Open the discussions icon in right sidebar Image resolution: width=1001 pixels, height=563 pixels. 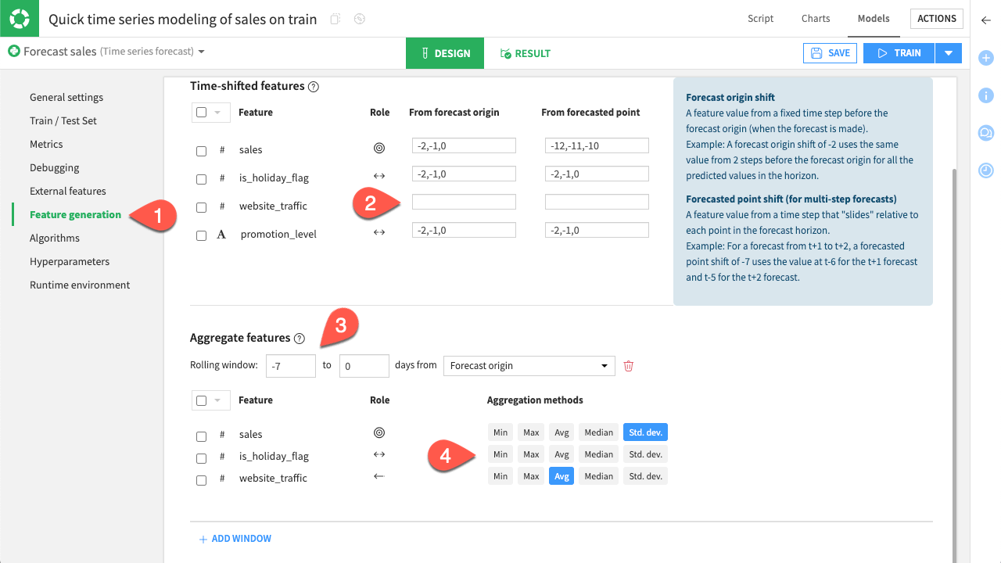[x=985, y=133]
